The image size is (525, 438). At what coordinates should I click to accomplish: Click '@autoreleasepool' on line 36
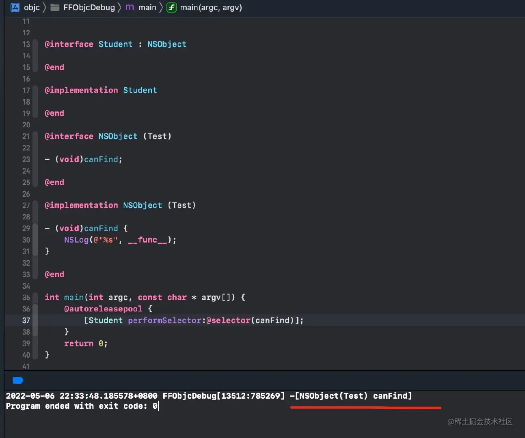pos(103,309)
